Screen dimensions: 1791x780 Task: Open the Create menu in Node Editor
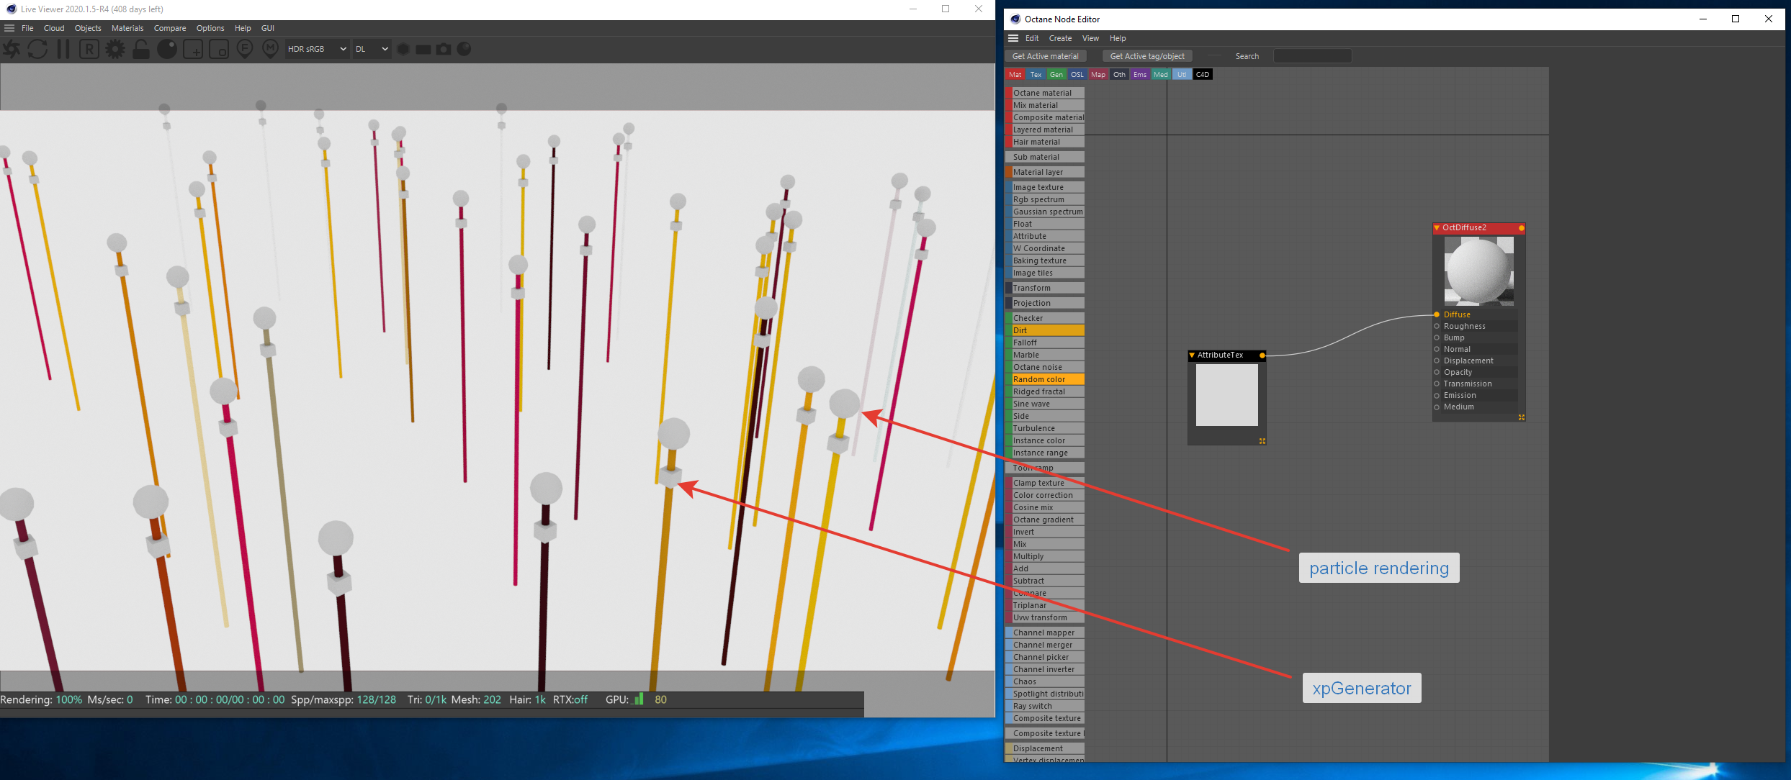point(1060,38)
